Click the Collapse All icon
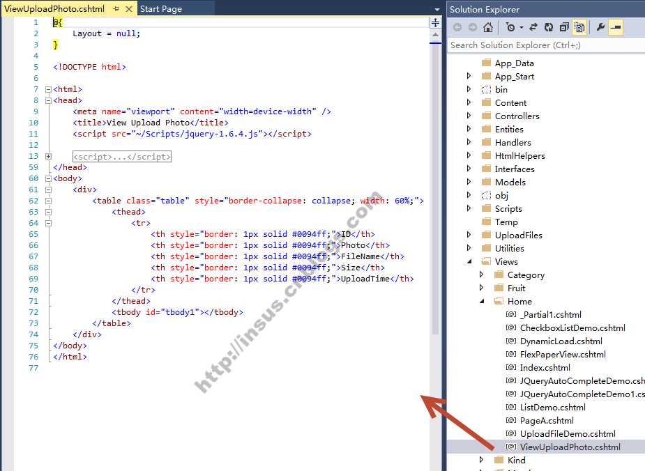 [564, 28]
